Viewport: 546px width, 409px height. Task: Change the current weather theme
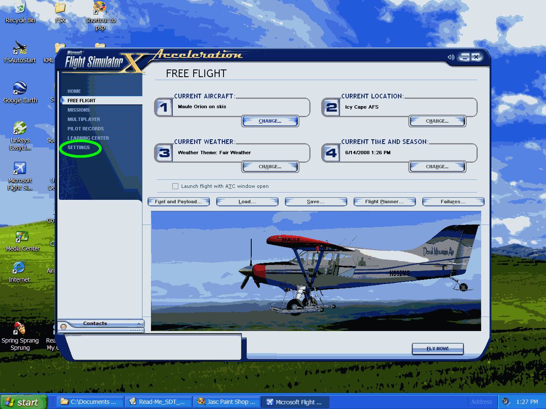tap(270, 167)
